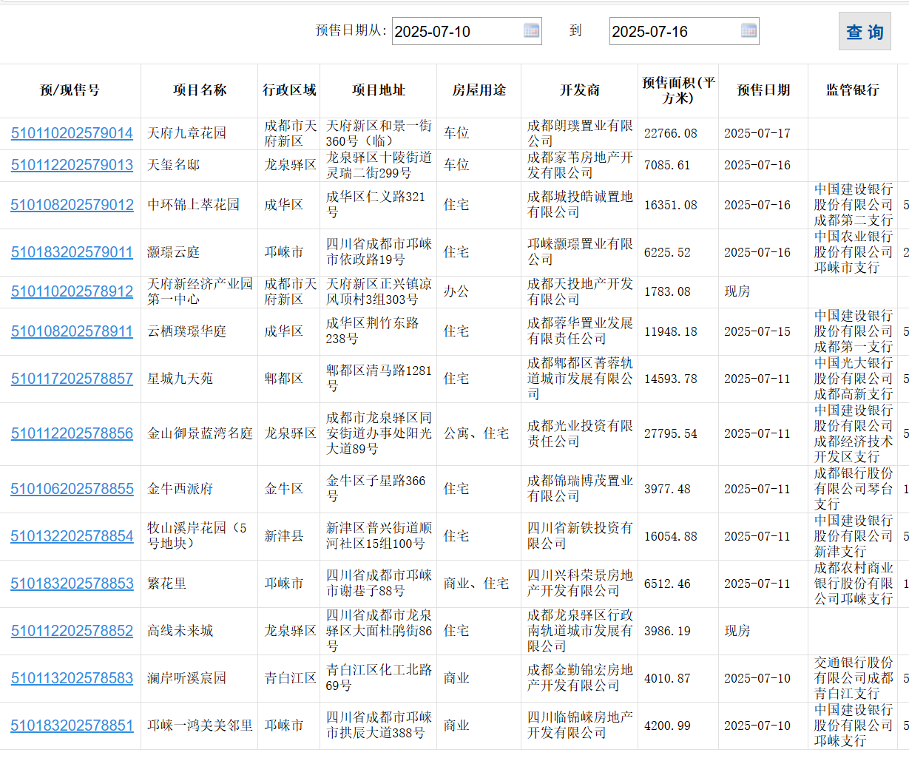Open presale number 510108202578911
The height and width of the screenshot is (761, 909).
pyautogui.click(x=72, y=331)
